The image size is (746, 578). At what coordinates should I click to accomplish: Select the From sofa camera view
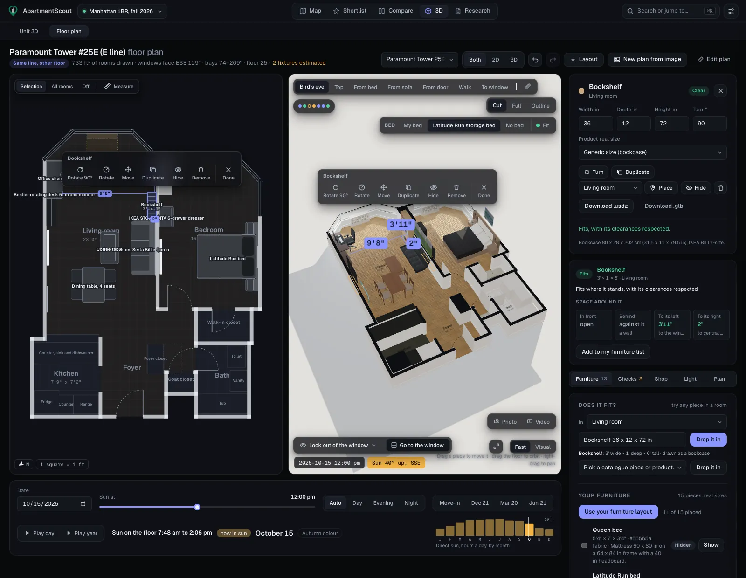[400, 87]
